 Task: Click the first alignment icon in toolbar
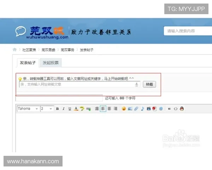(x=97, y=109)
